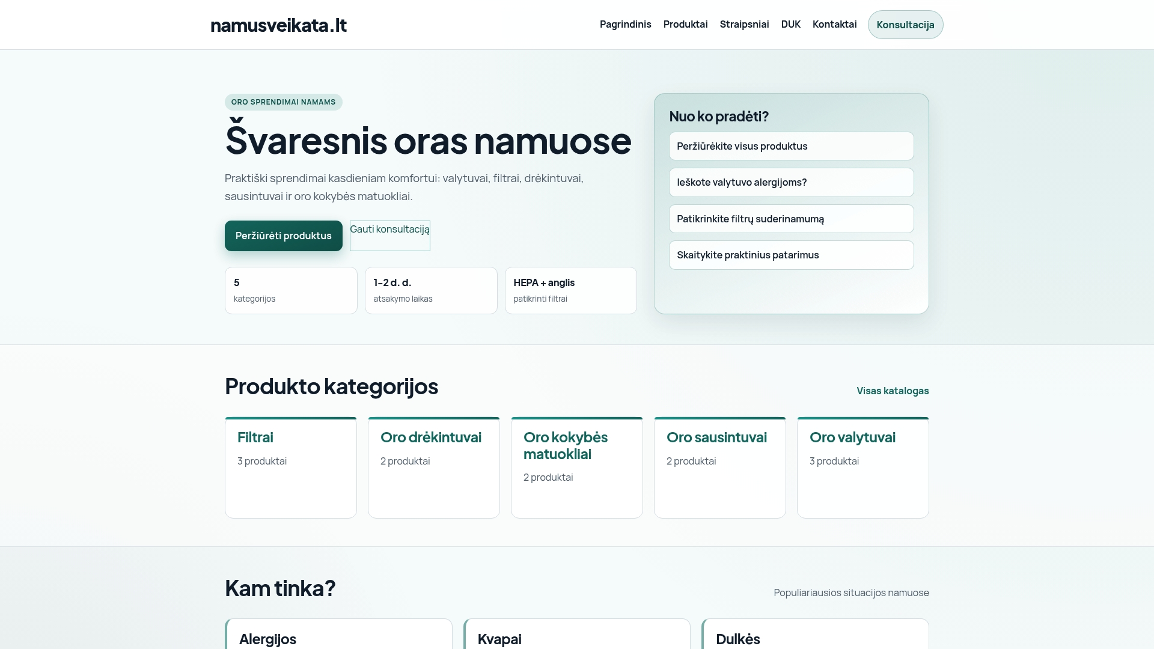Open the Produktai navigation link
1154x649 pixels.
click(x=685, y=25)
